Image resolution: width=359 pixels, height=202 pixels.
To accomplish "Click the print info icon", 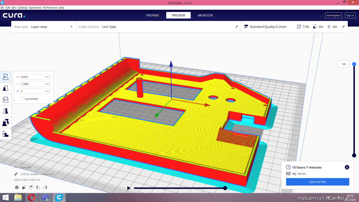I will (x=347, y=167).
